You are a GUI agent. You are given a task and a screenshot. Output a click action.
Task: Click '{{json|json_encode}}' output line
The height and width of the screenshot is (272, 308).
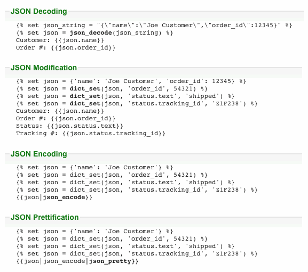coord(54,197)
